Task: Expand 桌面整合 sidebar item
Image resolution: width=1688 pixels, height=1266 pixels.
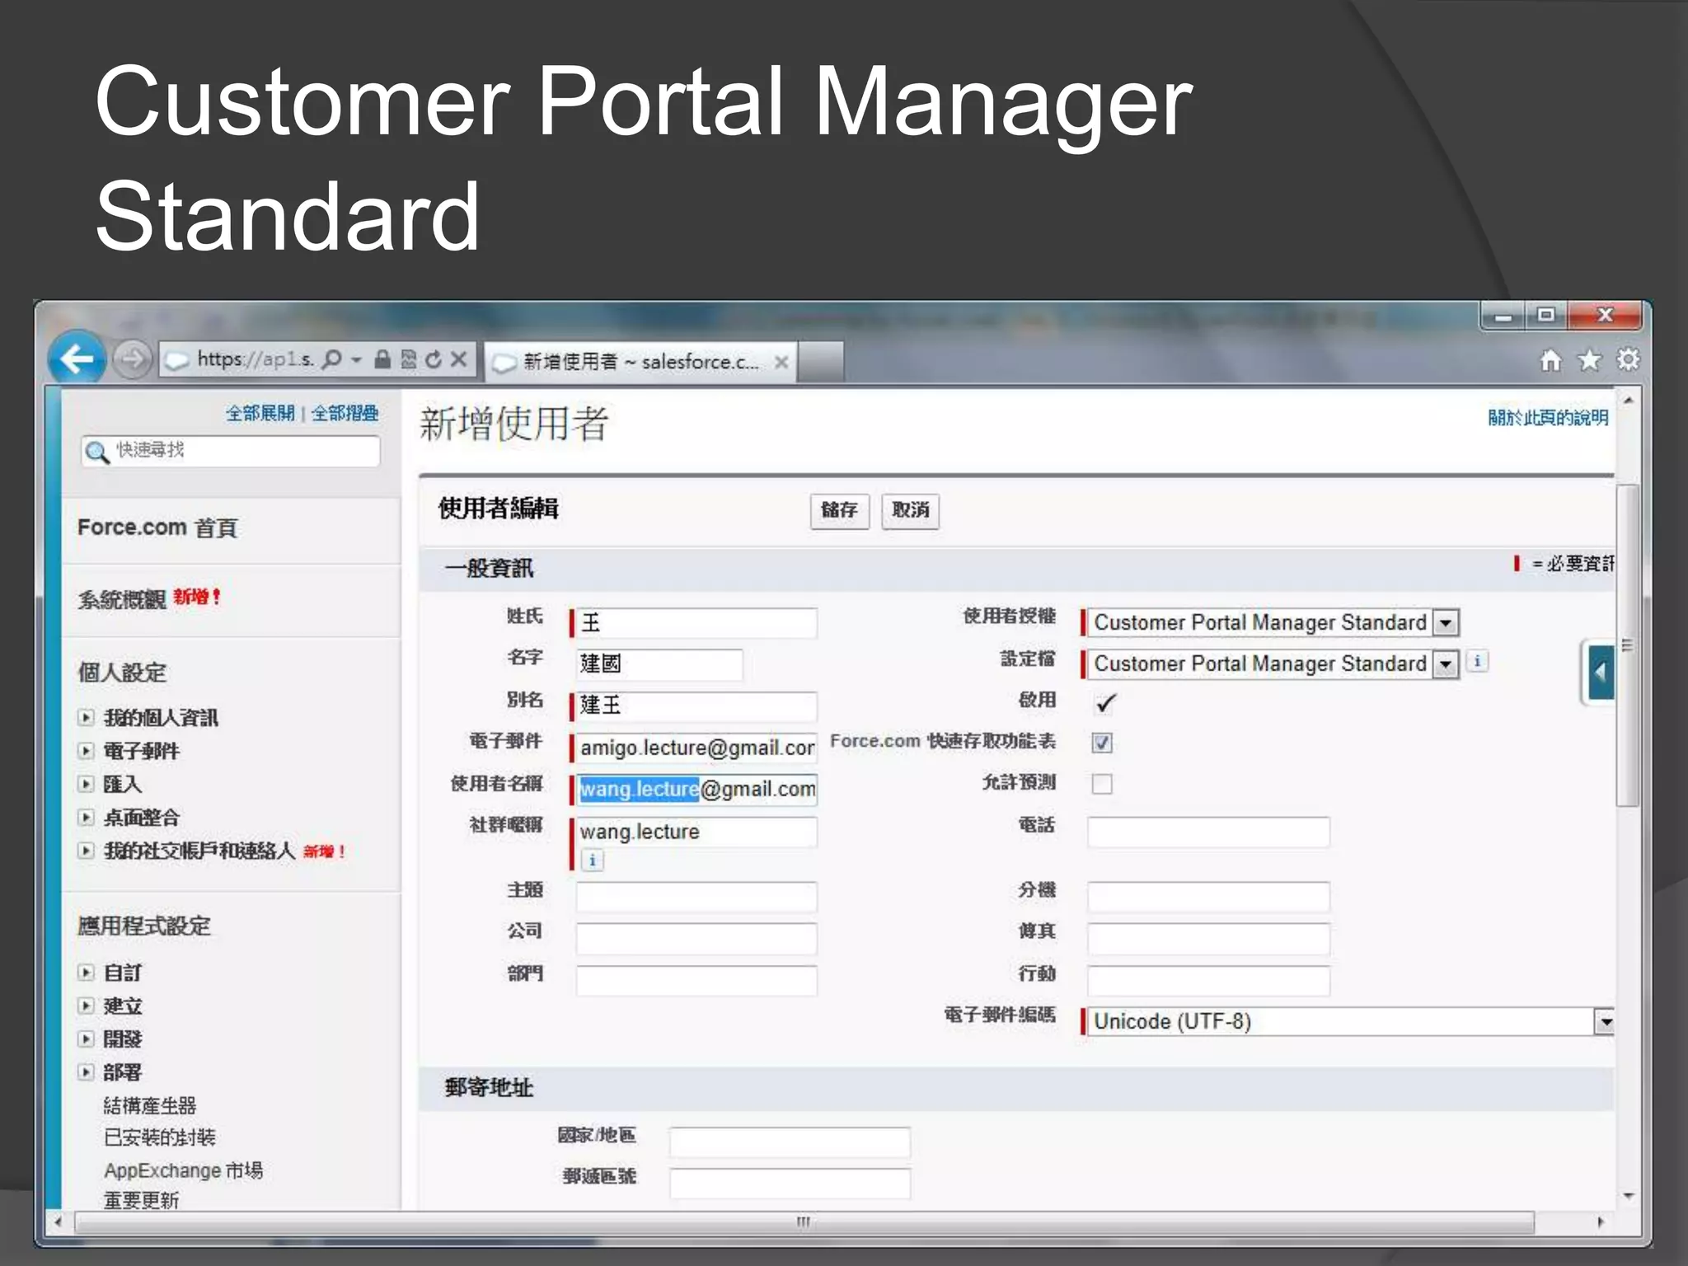Action: click(86, 818)
